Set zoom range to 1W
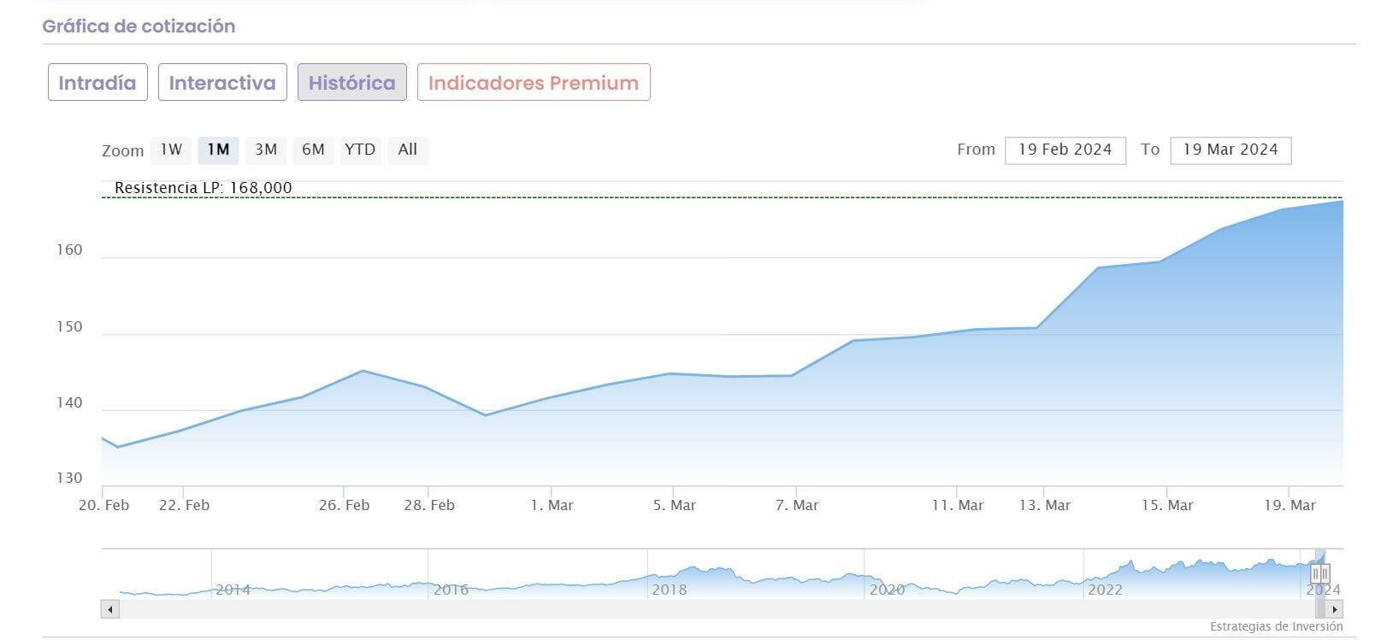The height and width of the screenshot is (640, 1375). tap(171, 150)
